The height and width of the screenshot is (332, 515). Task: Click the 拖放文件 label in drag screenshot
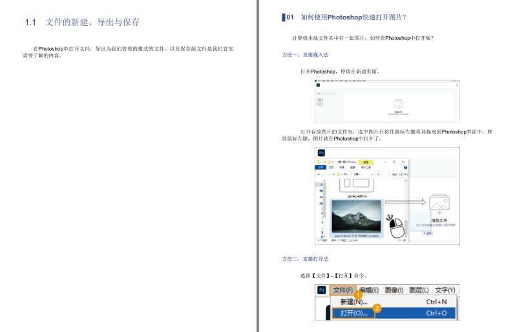[439, 220]
